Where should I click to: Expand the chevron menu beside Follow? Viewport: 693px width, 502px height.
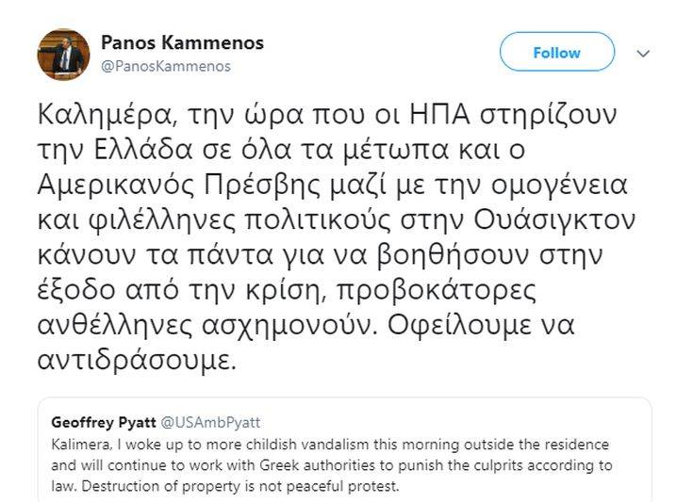[644, 54]
